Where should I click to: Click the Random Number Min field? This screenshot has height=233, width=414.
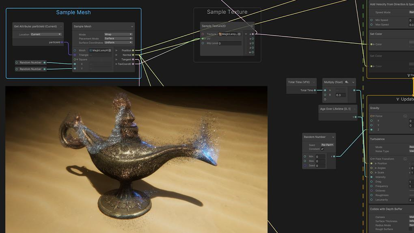coord(320,157)
